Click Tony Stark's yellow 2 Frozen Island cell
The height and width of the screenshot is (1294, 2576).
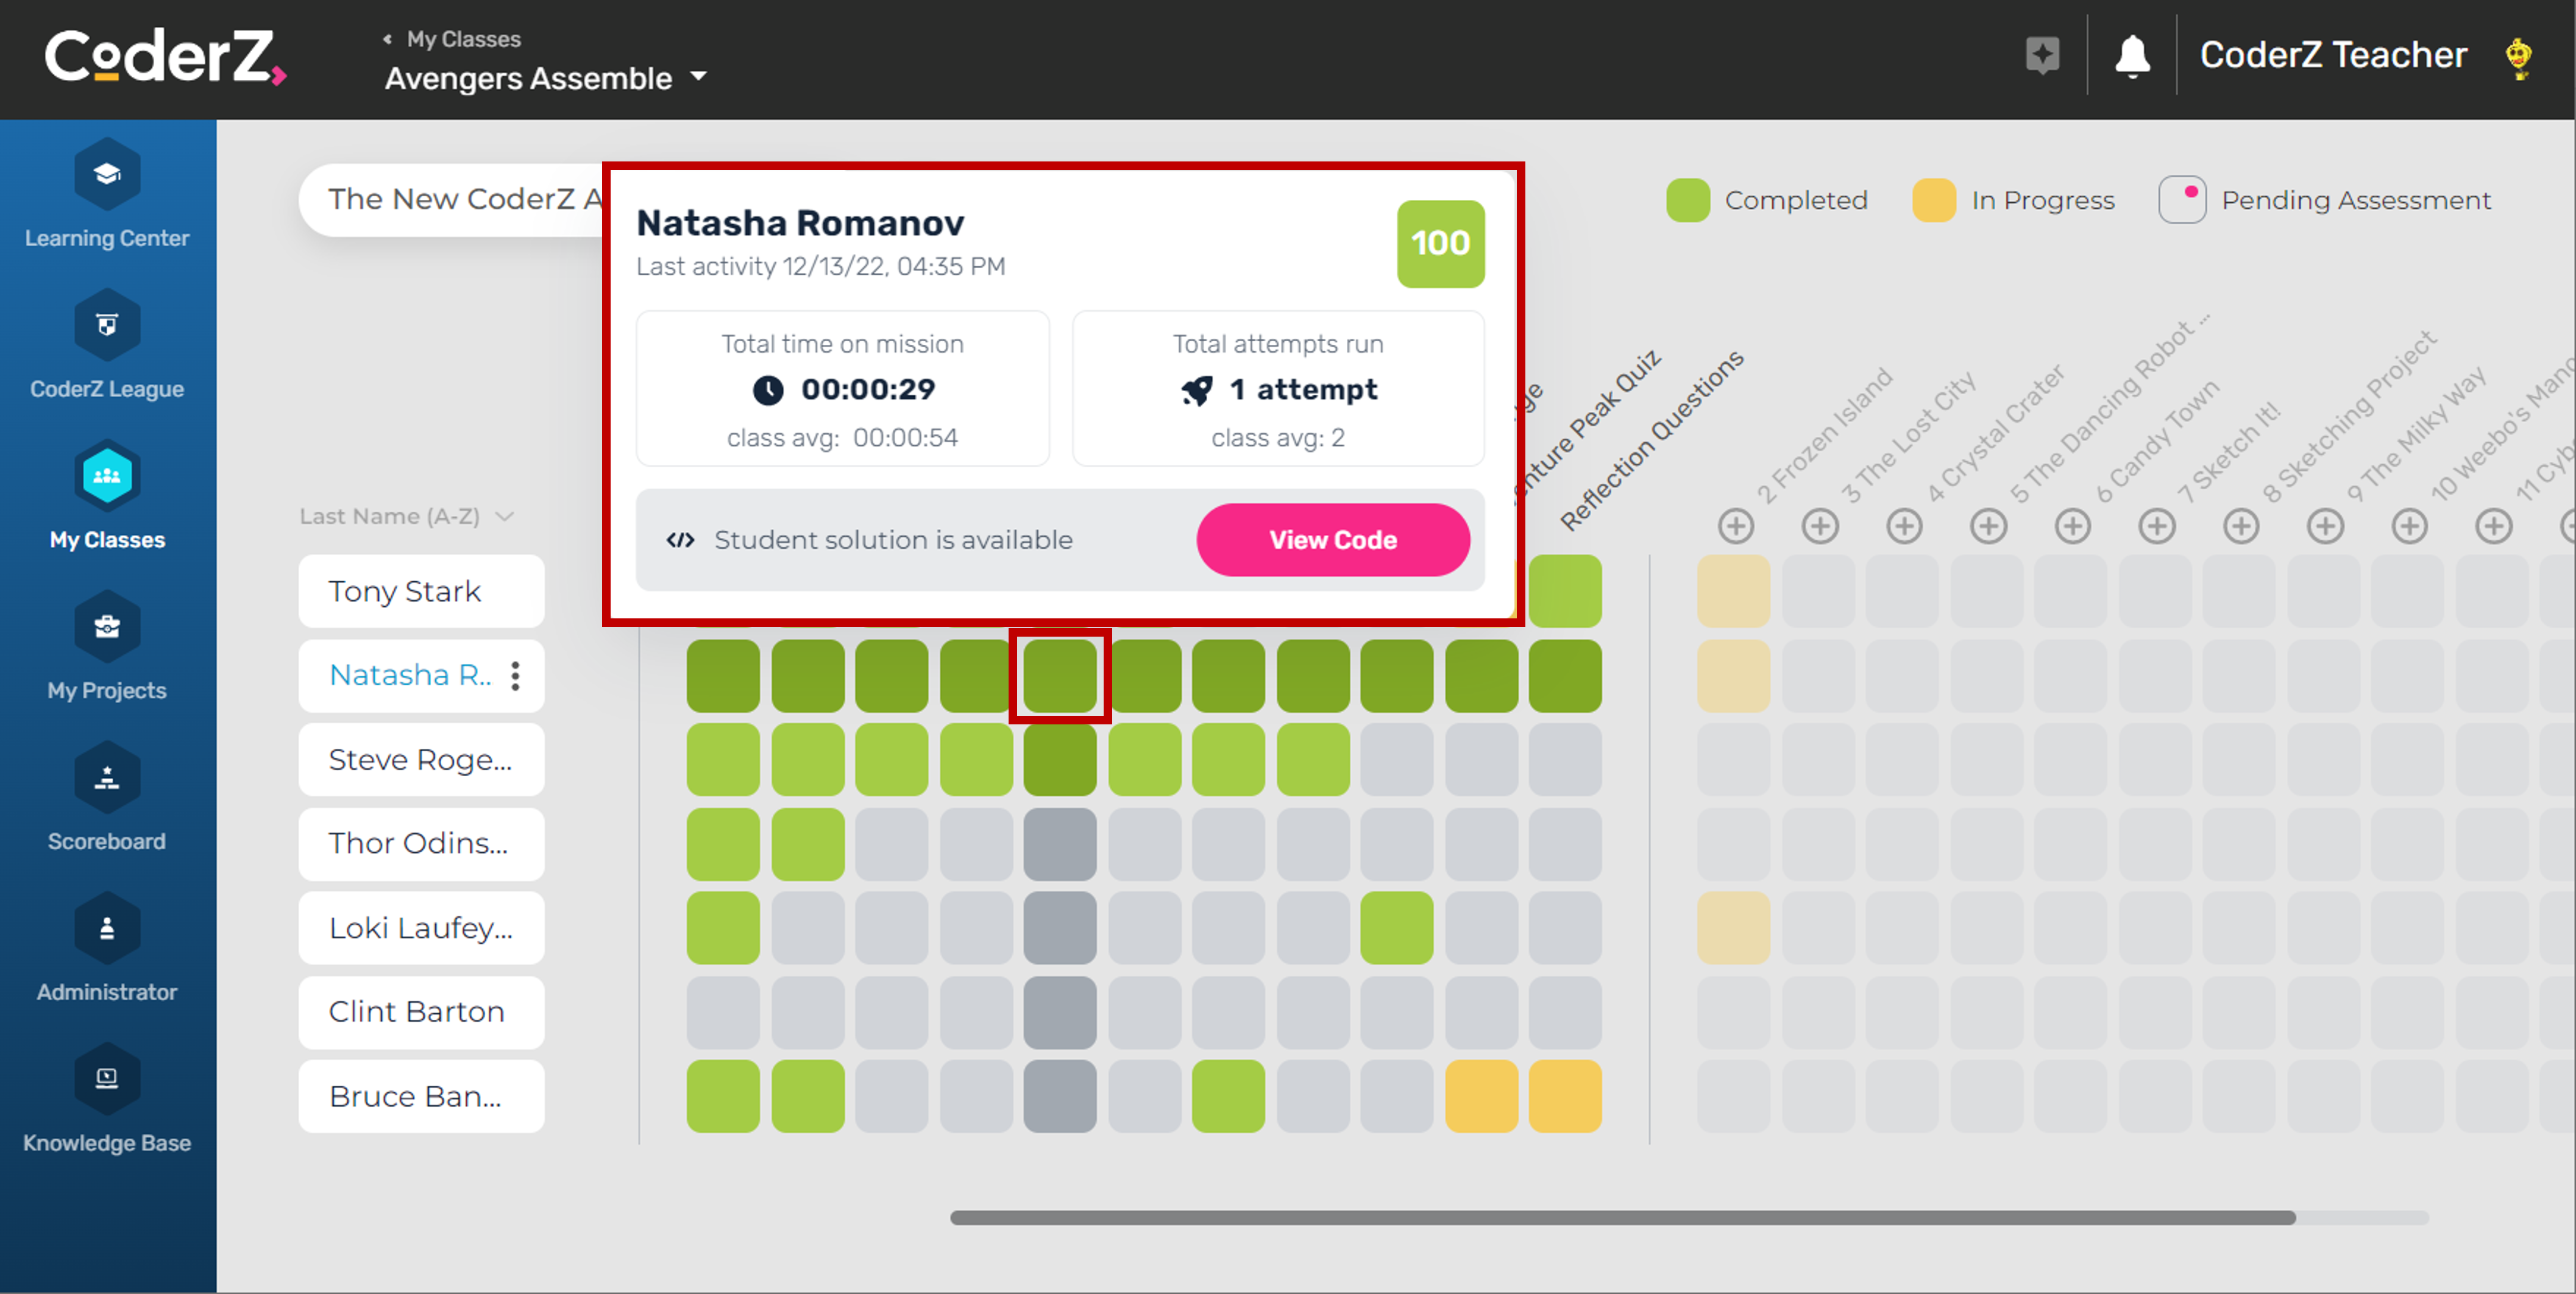1733,591
